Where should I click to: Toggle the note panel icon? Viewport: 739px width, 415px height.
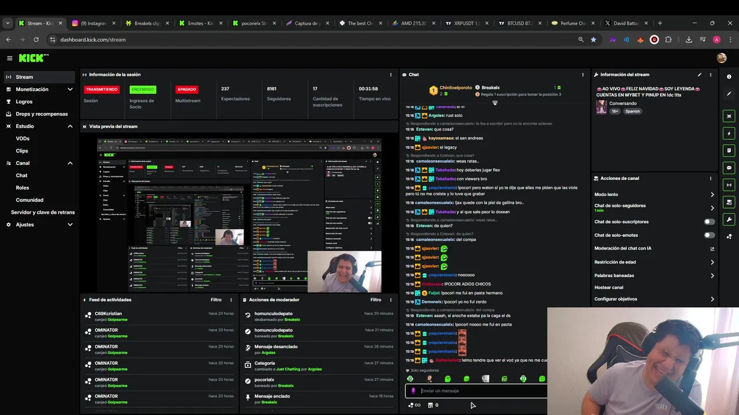coord(729,150)
